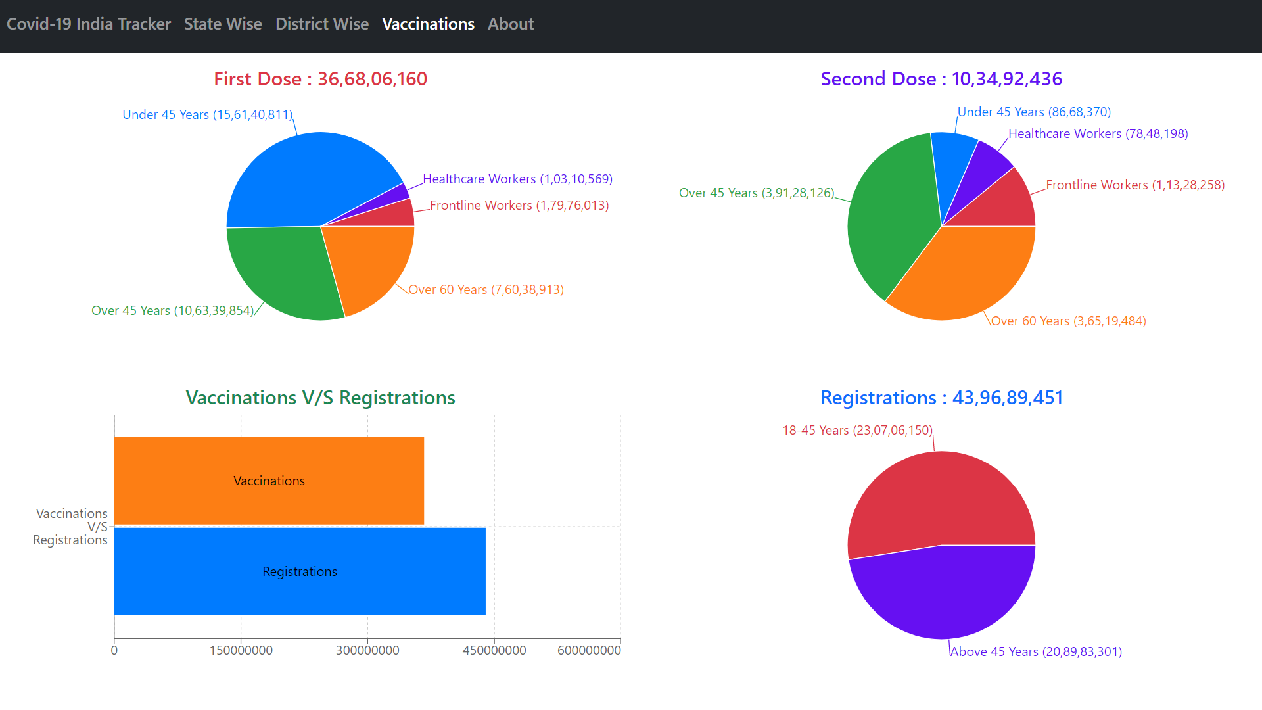Click label Above 45 Years (20,89,83,301)
The height and width of the screenshot is (710, 1262).
[1036, 651]
